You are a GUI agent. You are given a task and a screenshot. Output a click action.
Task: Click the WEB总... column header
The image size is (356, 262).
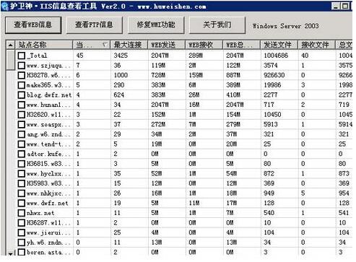click(x=242, y=45)
